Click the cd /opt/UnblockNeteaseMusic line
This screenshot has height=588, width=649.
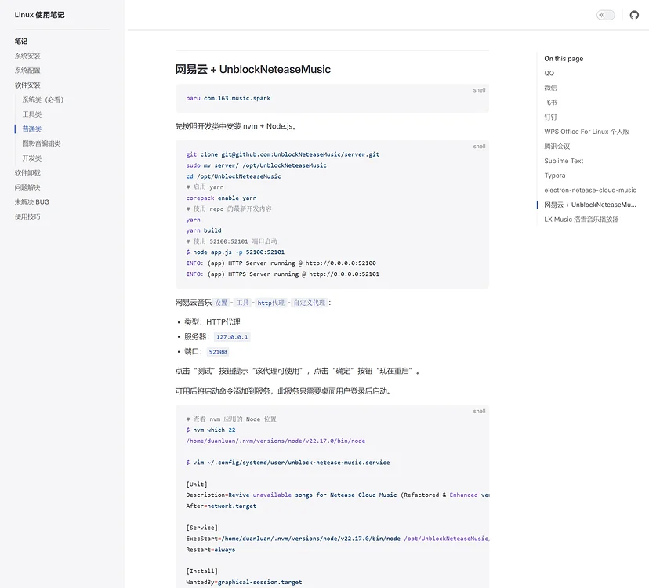pyautogui.click(x=234, y=176)
